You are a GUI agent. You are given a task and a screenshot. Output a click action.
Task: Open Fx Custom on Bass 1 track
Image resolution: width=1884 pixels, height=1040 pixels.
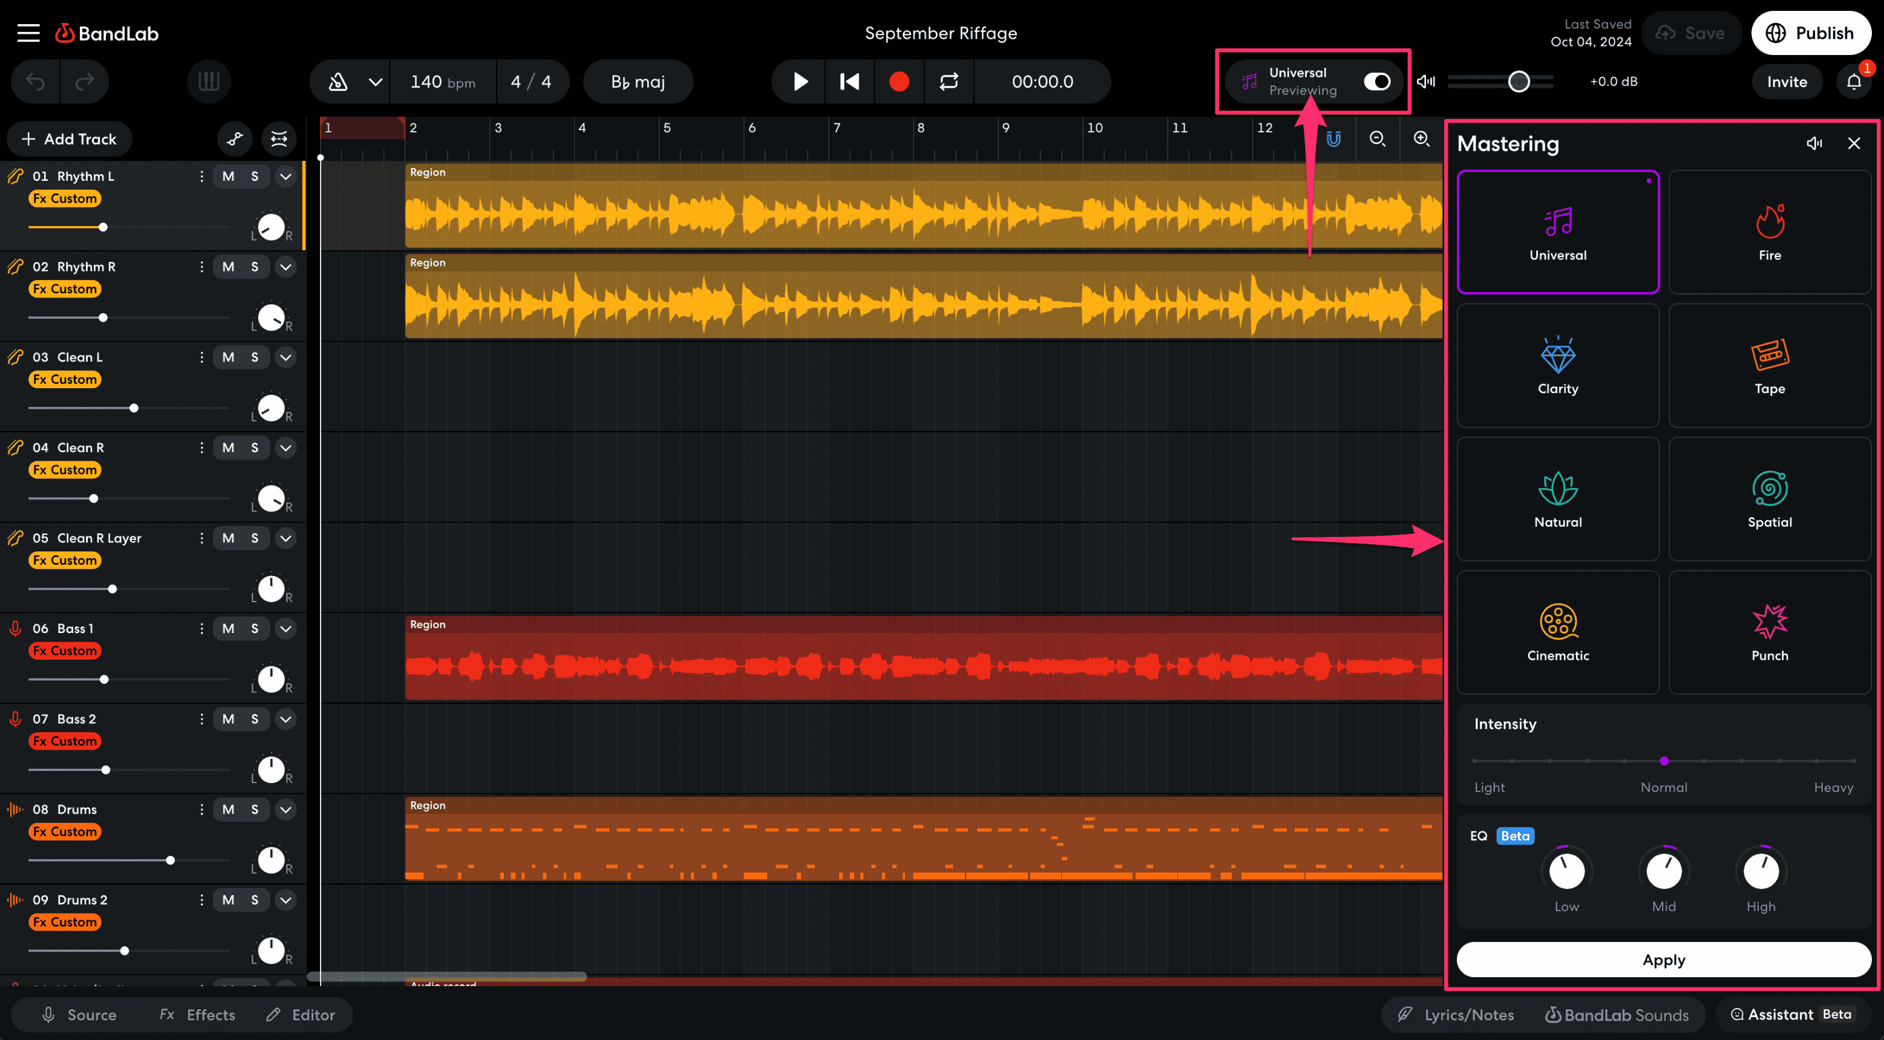tap(64, 651)
